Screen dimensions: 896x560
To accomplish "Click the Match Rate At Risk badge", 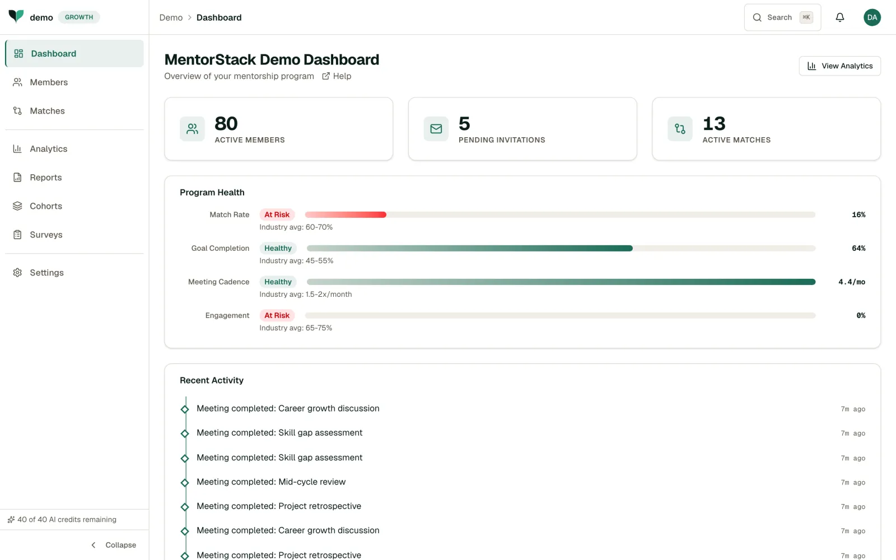I will pos(277,214).
